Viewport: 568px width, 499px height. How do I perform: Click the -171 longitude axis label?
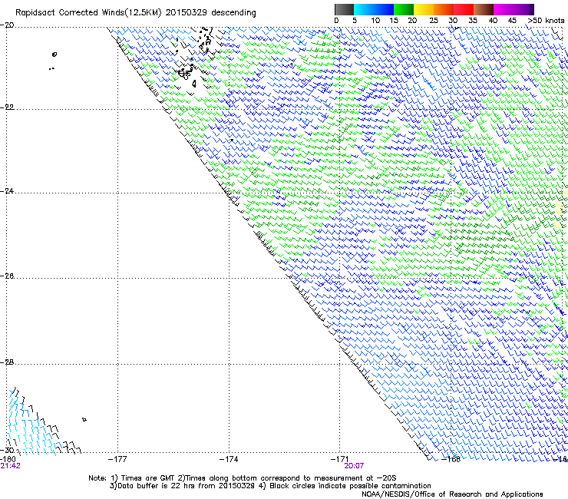(x=340, y=459)
